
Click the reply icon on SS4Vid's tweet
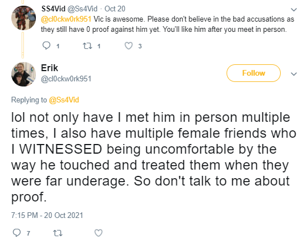point(46,46)
